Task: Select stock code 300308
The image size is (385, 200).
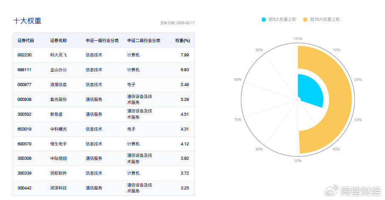Action: pos(24,158)
